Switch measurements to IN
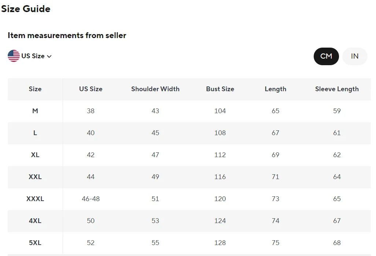Screen dimensions: 376x256 (x=355, y=56)
